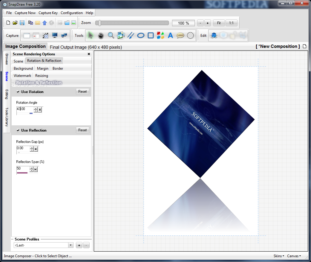The width and height of the screenshot is (311, 262).
Task: Click the blue folder icon in top toolbar
Action: [x=67, y=23]
